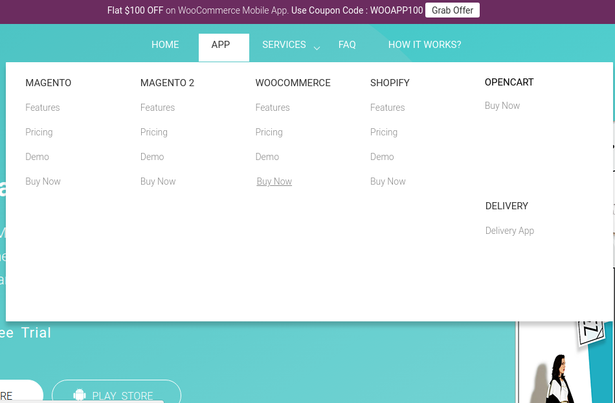Click the MAGENTO column heading

[x=49, y=83]
